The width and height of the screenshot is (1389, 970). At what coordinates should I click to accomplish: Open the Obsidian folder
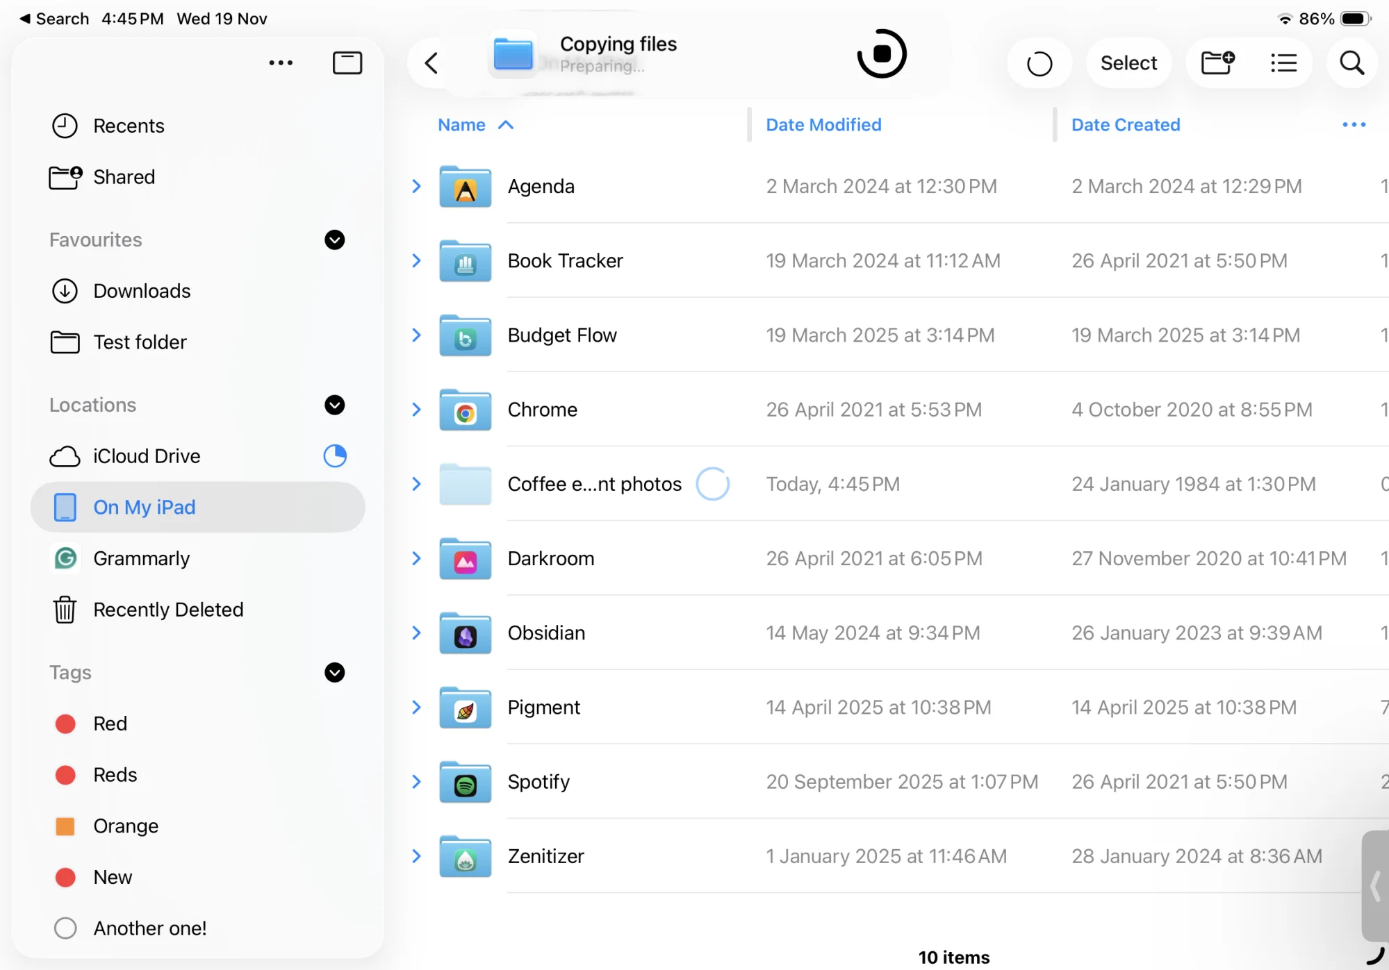point(546,633)
